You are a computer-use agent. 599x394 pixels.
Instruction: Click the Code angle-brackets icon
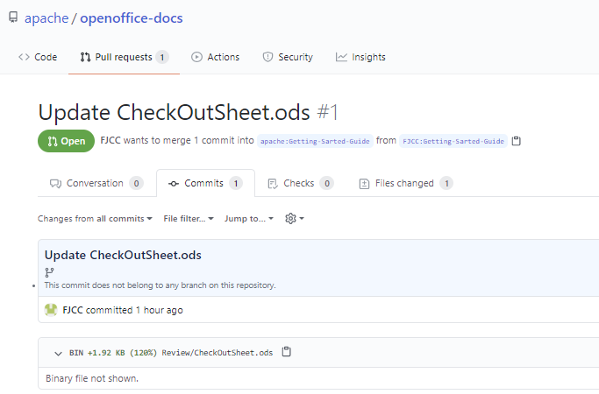pos(24,57)
